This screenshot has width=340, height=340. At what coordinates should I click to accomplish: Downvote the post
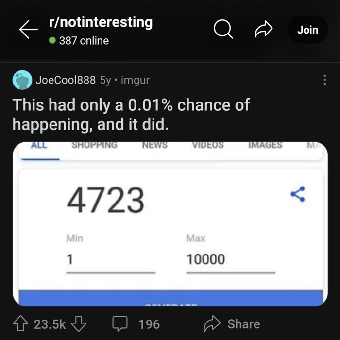79,324
